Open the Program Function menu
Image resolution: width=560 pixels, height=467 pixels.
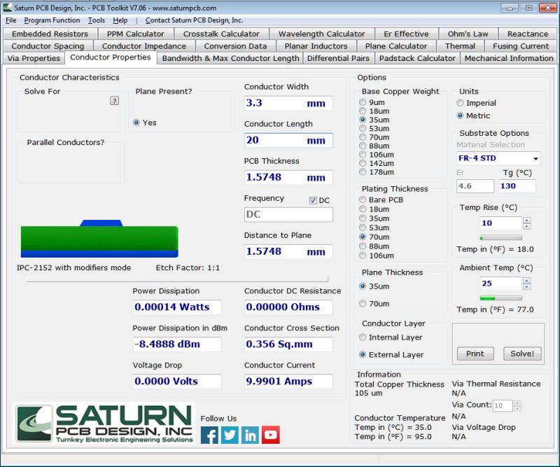click(52, 20)
